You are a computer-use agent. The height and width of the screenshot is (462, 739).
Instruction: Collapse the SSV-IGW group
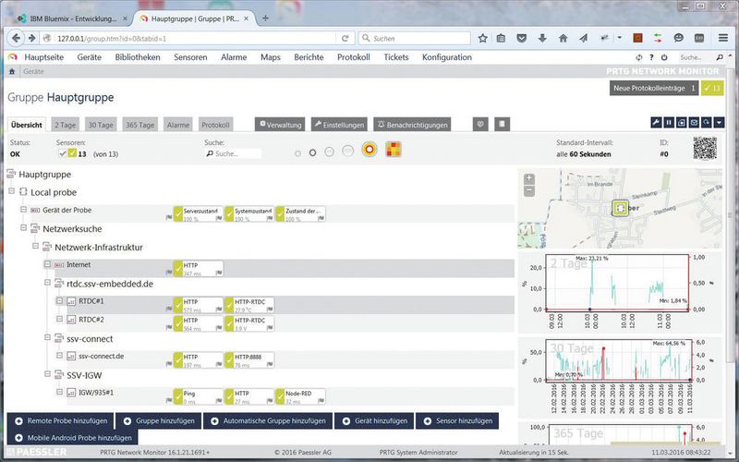(x=47, y=374)
